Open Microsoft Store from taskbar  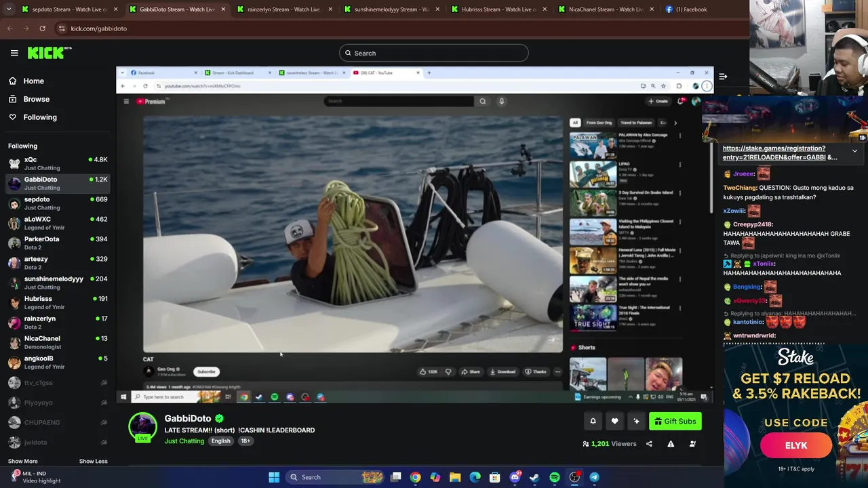pos(494,477)
